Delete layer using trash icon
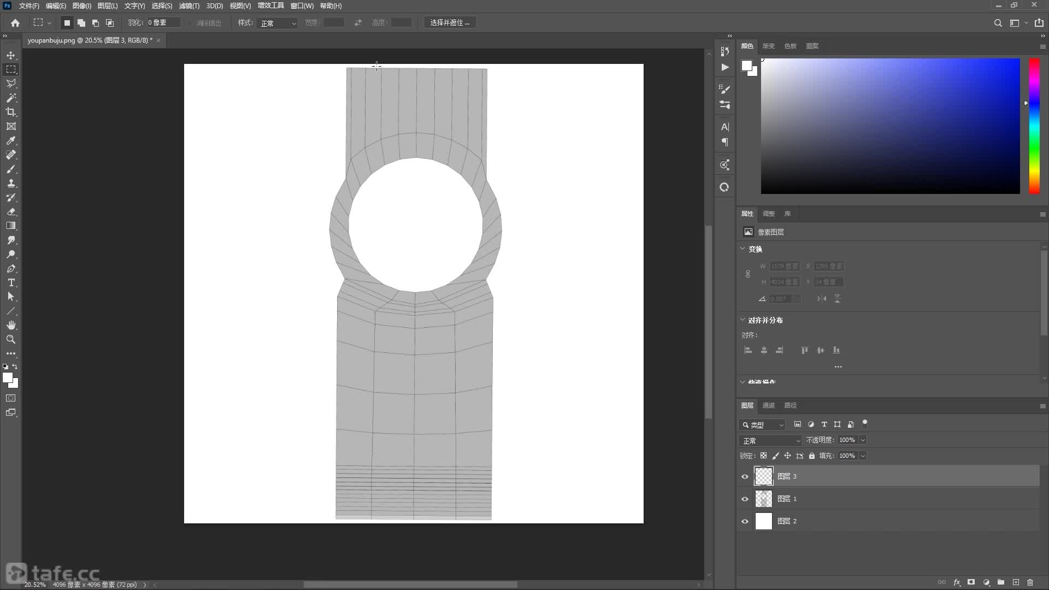The image size is (1049, 590). click(1030, 582)
